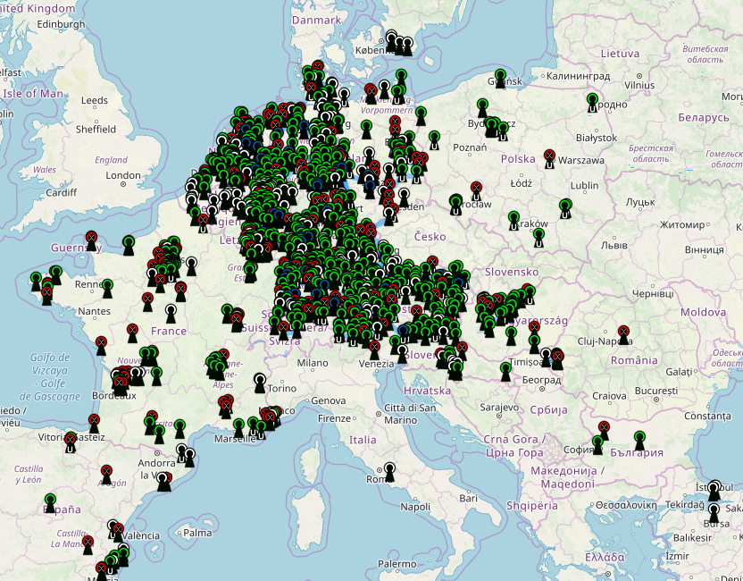The height and width of the screenshot is (581, 743).
Task: Click the red marker near Cluj-Napoca
Action: click(x=623, y=335)
